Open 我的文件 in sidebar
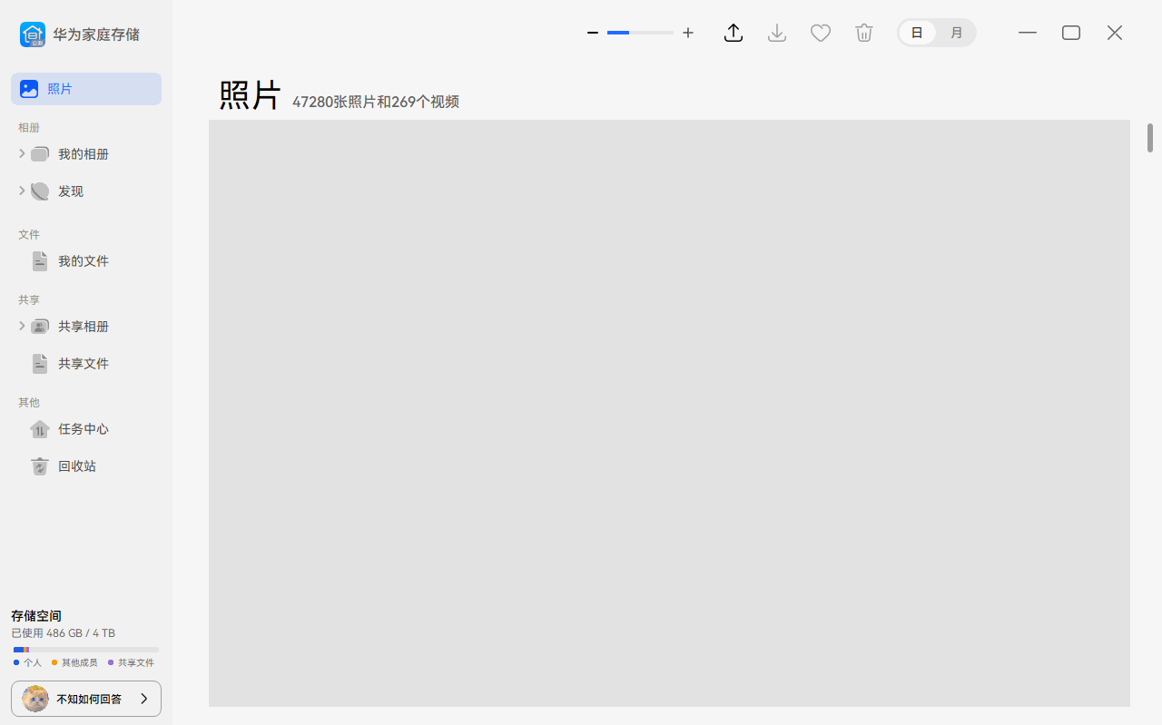This screenshot has width=1162, height=725. click(83, 261)
